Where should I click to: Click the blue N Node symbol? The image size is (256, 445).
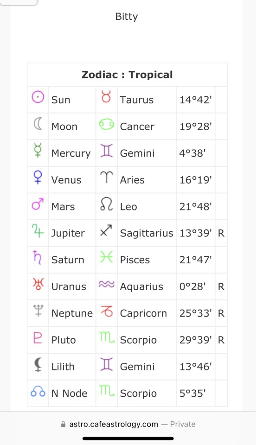click(38, 392)
